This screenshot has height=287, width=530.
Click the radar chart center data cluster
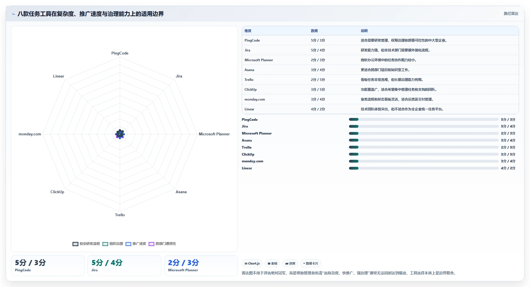pyautogui.click(x=120, y=134)
